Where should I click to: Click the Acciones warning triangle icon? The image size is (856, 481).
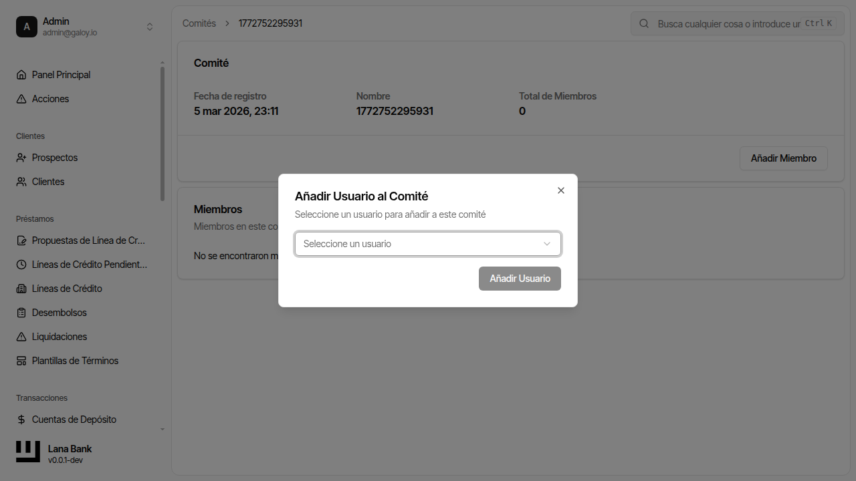tap(21, 99)
